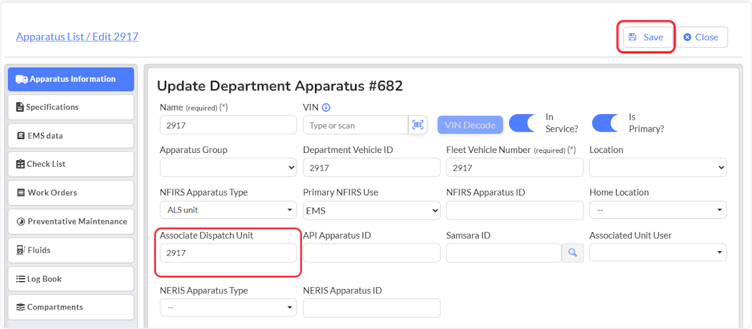Screen dimensions: 752x329
Task: Switch to the Log Book tab
Action: (x=71, y=279)
